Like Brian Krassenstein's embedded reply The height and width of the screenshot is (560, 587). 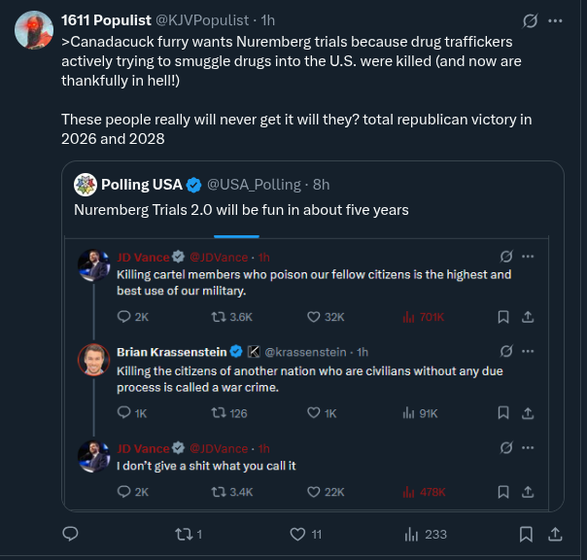(x=314, y=412)
